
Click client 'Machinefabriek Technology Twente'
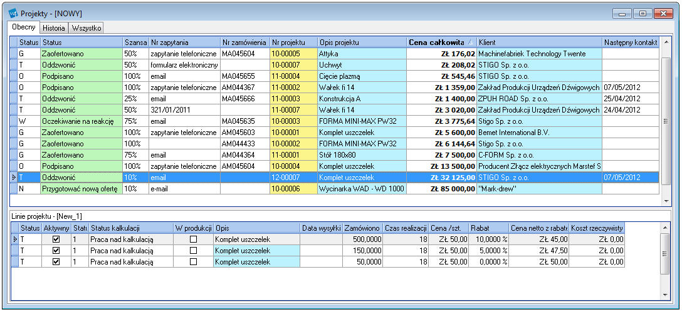tap(539, 53)
